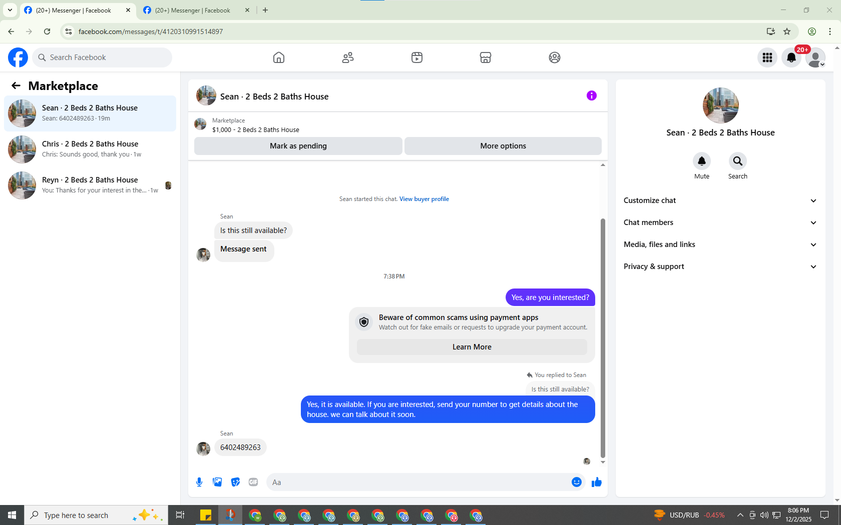Open Task View on taskbar
This screenshot has height=525, width=841.
[x=180, y=515]
